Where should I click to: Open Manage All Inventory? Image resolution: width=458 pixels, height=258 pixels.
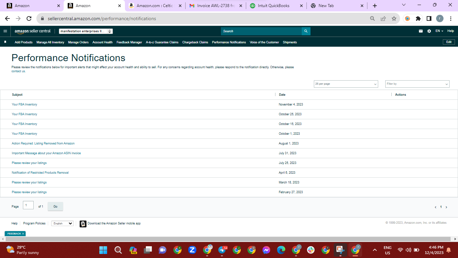pyautogui.click(x=50, y=42)
